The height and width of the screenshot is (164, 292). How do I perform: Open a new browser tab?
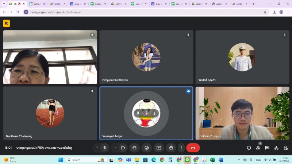click(253, 4)
